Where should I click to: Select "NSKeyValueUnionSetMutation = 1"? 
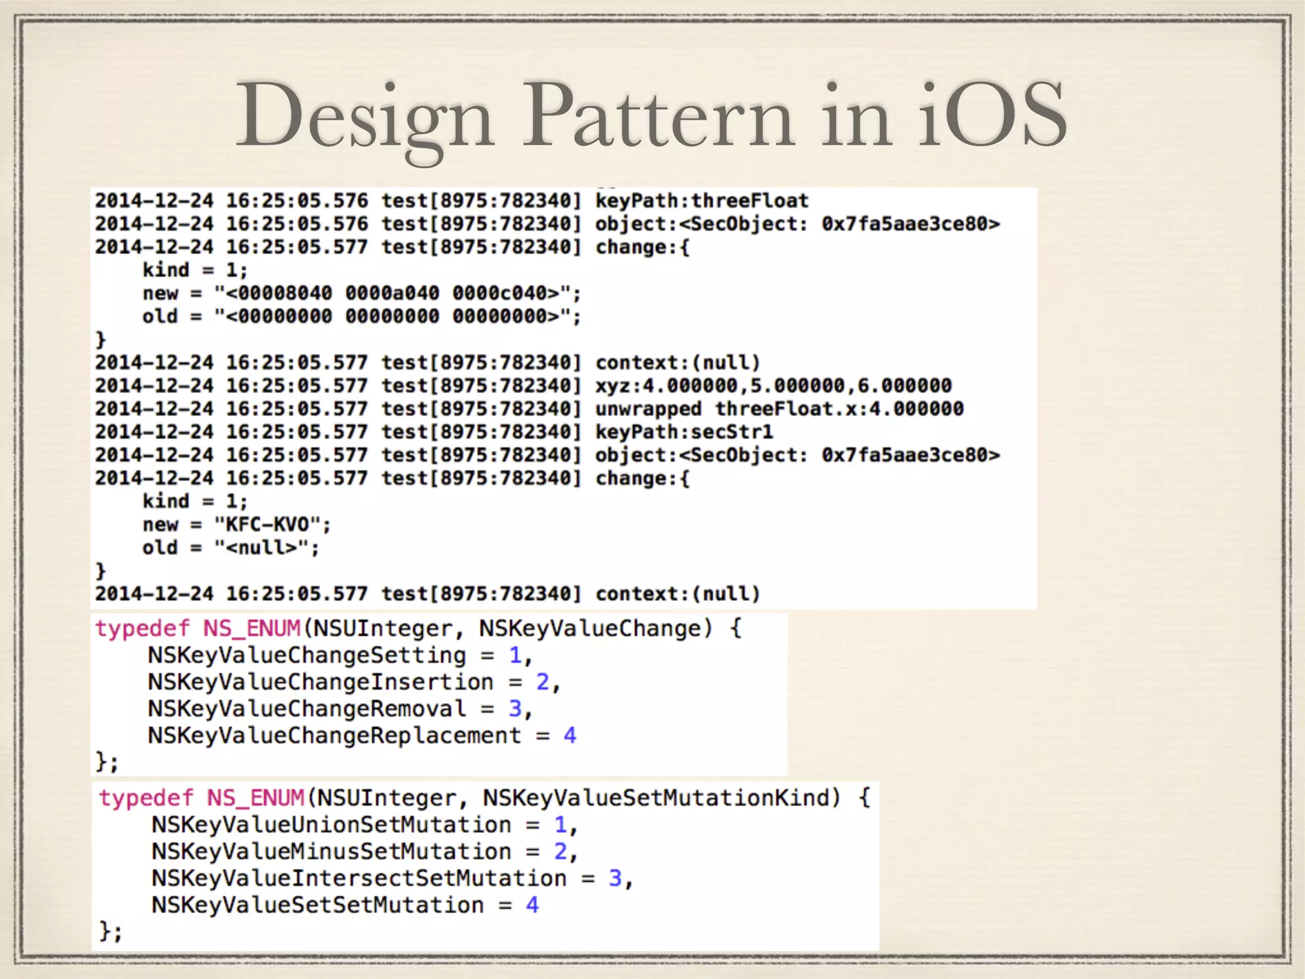point(365,825)
